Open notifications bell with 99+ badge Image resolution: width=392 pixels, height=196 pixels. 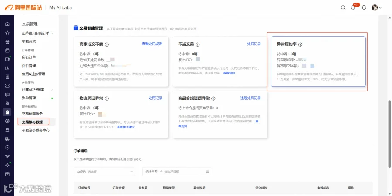[353, 7]
